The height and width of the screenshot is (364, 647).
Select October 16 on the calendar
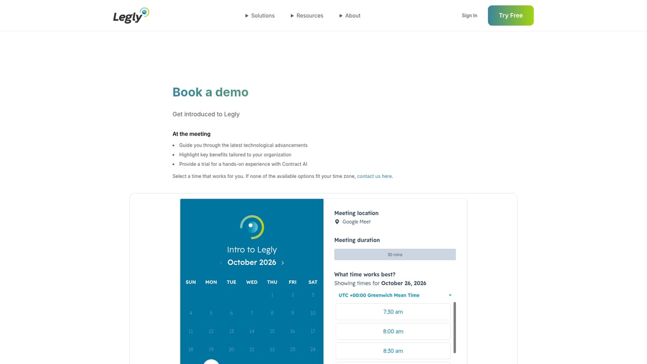(292, 331)
